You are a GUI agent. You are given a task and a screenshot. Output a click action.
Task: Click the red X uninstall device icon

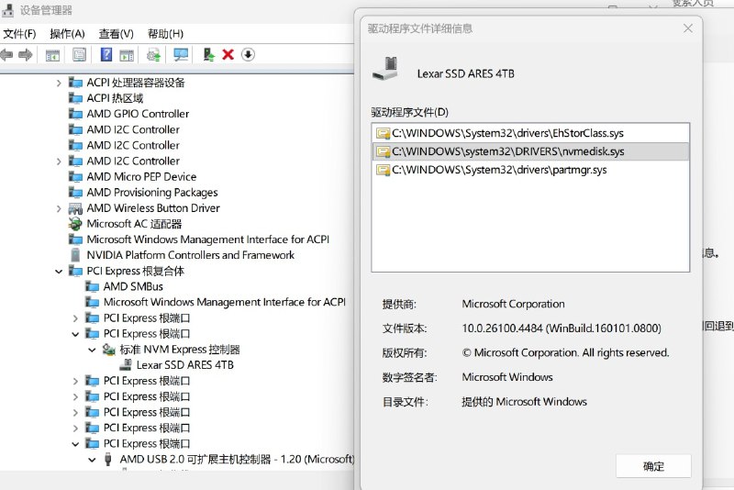click(x=228, y=55)
